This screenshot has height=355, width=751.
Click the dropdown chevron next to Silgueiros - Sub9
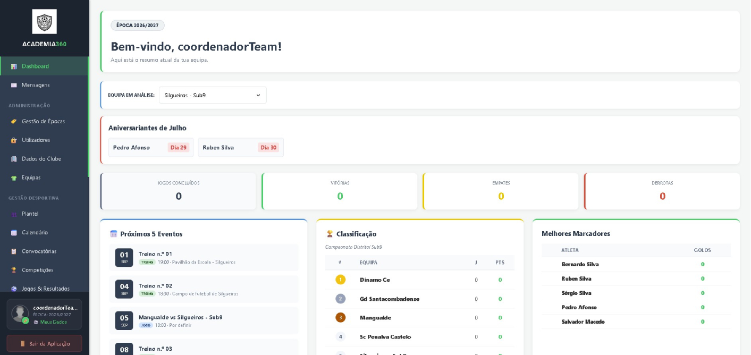[258, 95]
